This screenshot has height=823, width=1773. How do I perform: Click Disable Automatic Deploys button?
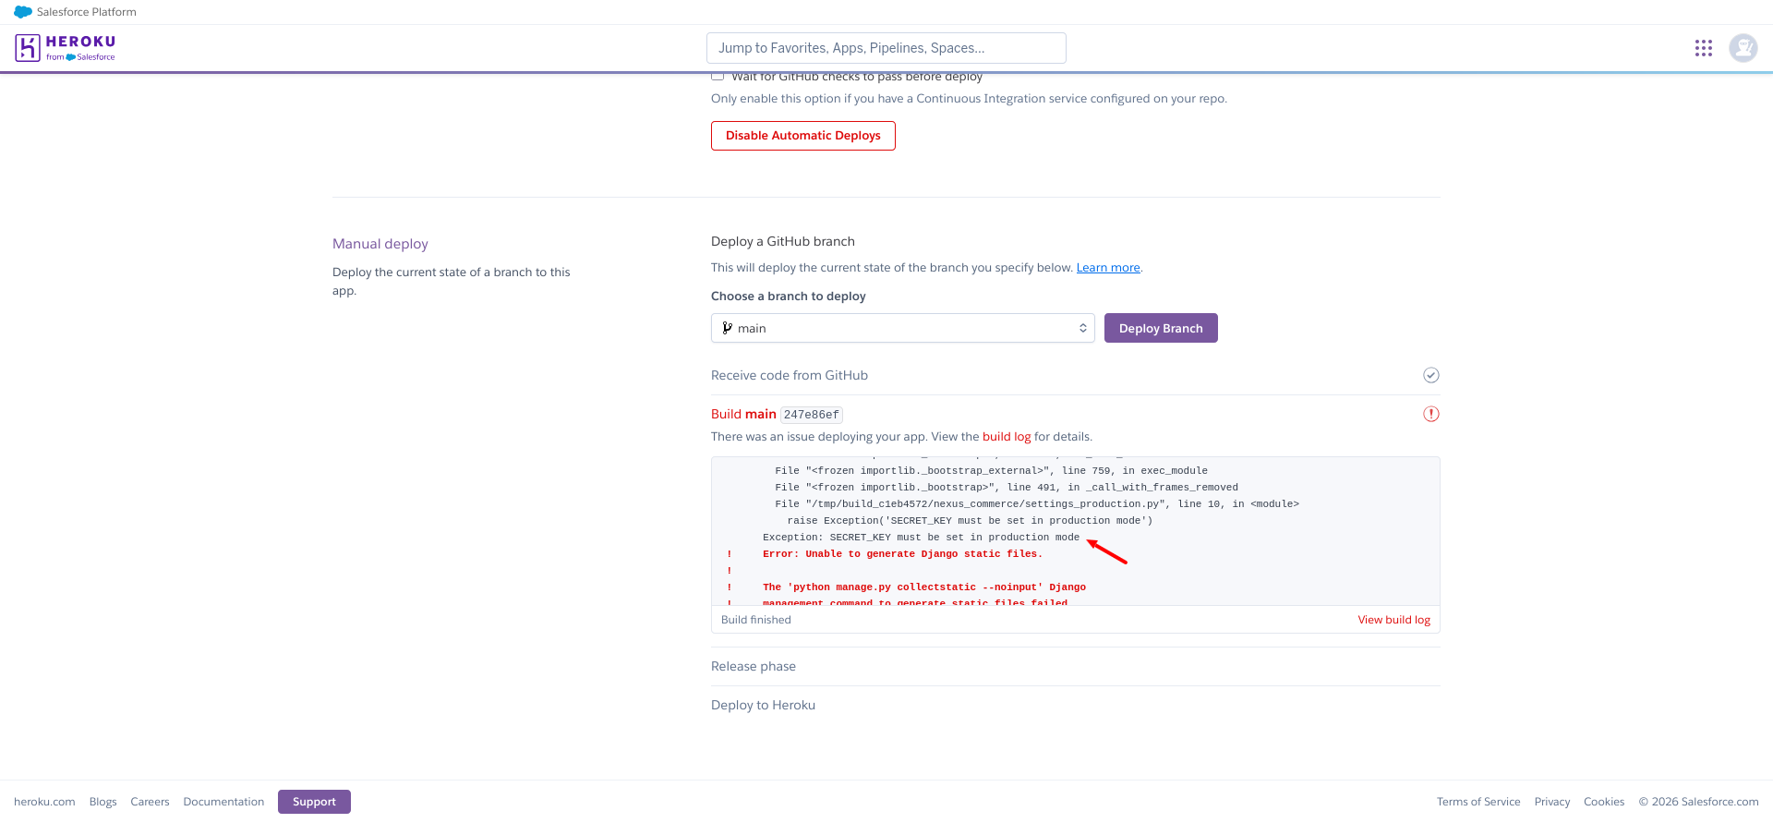(x=803, y=136)
